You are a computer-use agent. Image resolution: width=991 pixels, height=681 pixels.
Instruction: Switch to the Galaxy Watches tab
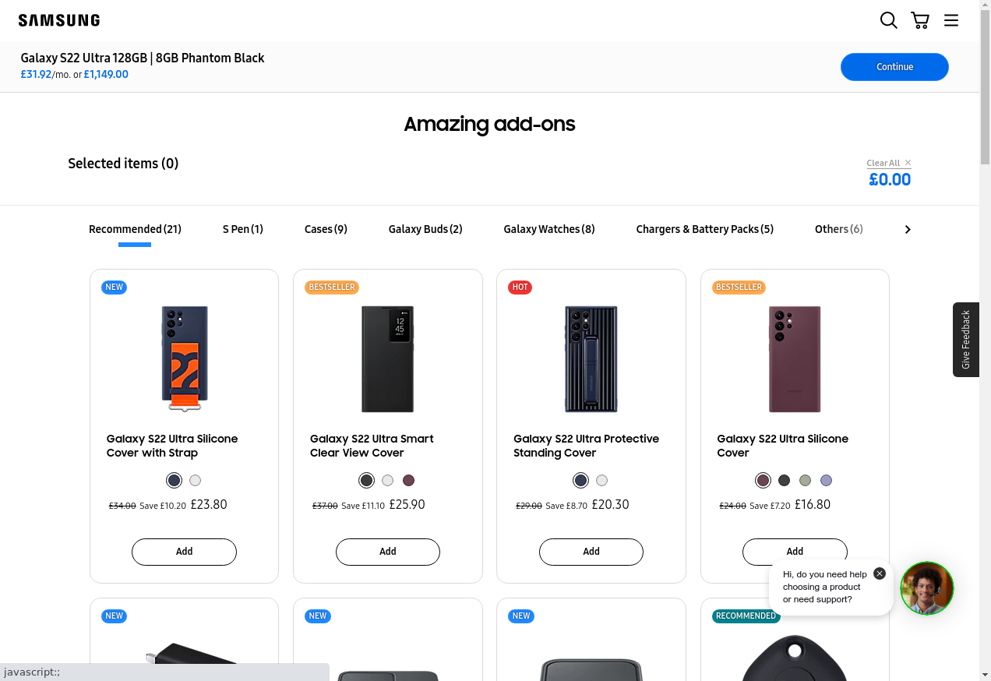[x=549, y=229]
